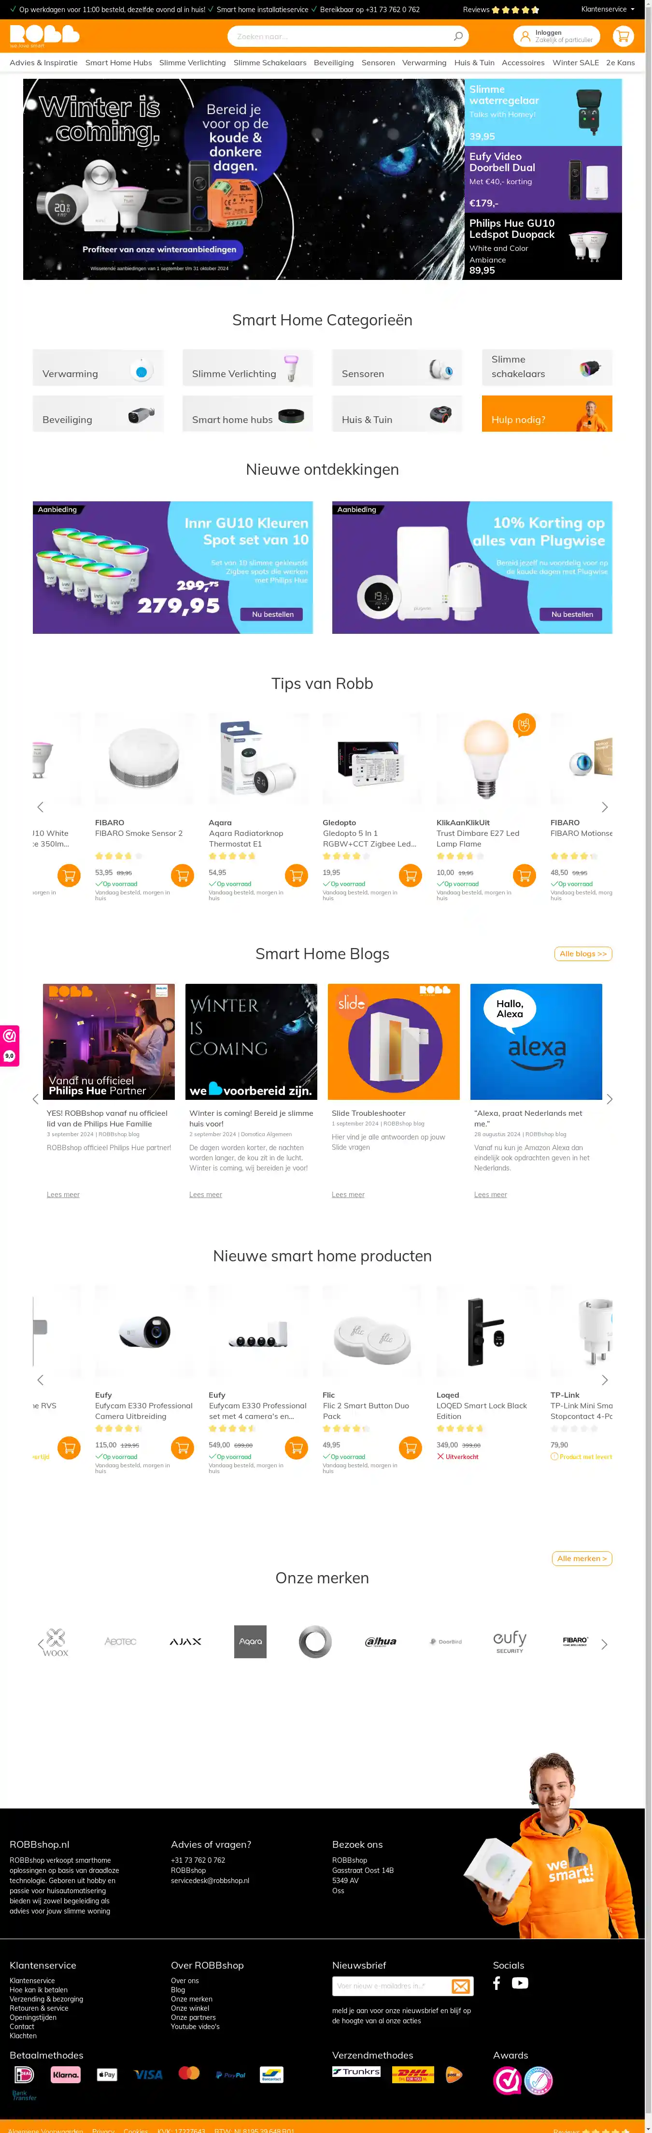The image size is (652, 2133).
Task: Open the Sensoren category tile
Action: tap(397, 367)
